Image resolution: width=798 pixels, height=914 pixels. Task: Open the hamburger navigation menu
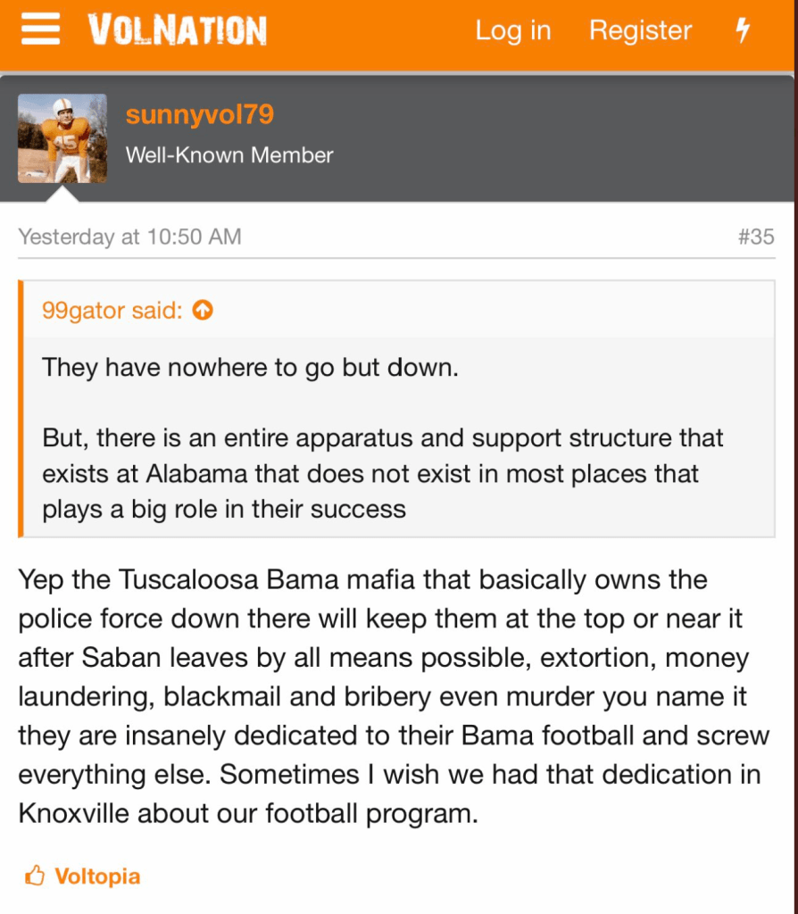[x=40, y=31]
